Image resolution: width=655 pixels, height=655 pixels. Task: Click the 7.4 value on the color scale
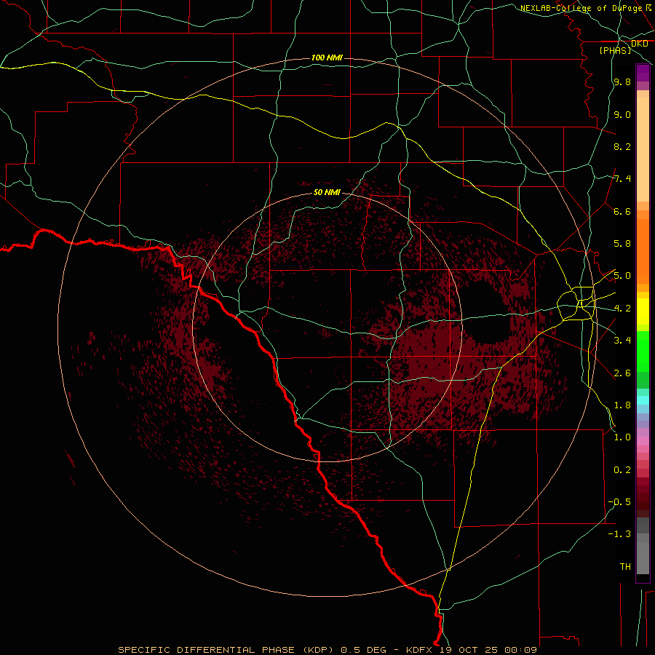[622, 179]
